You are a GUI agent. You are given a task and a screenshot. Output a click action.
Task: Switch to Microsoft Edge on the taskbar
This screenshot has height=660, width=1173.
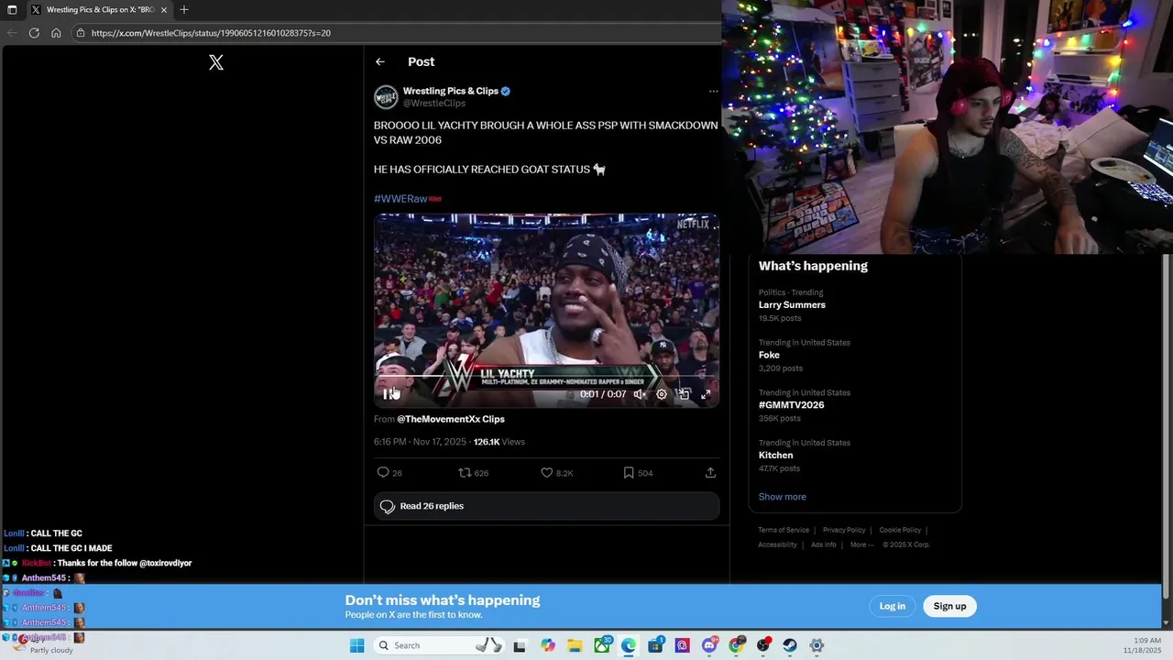[x=629, y=645]
